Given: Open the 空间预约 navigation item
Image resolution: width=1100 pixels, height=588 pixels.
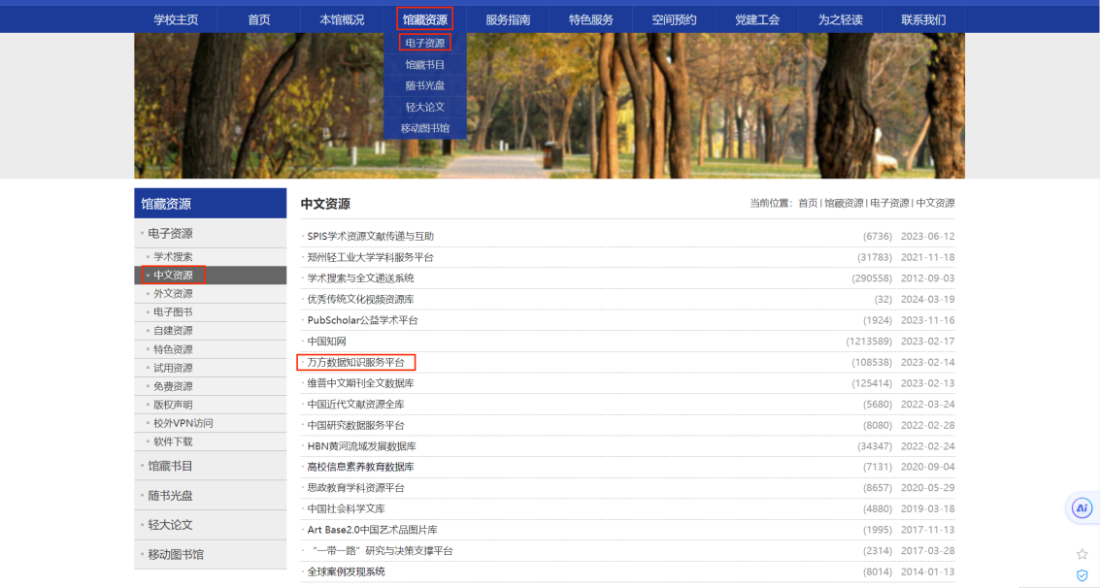Looking at the screenshot, I should 674,19.
